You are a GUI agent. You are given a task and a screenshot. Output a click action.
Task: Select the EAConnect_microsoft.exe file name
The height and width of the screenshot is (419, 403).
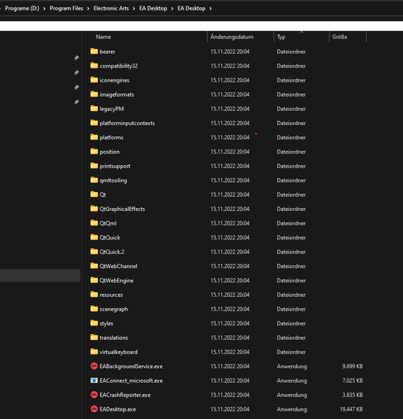coord(131,381)
